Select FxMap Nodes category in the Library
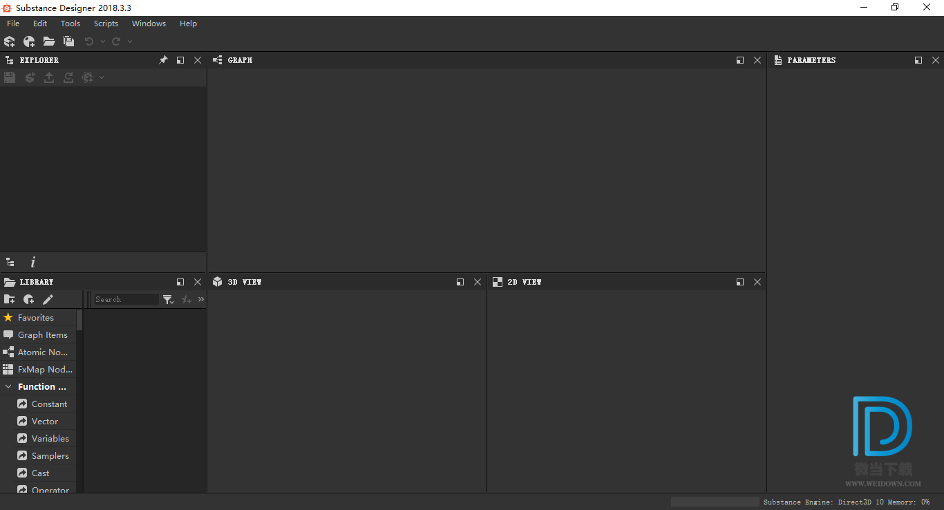This screenshot has width=944, height=510. (x=38, y=370)
